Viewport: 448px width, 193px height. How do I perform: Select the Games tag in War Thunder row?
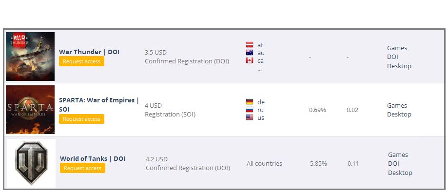(x=397, y=48)
